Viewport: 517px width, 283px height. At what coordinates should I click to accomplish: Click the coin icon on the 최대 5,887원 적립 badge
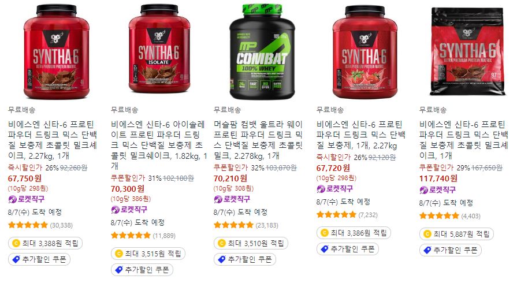pyautogui.click(x=427, y=234)
